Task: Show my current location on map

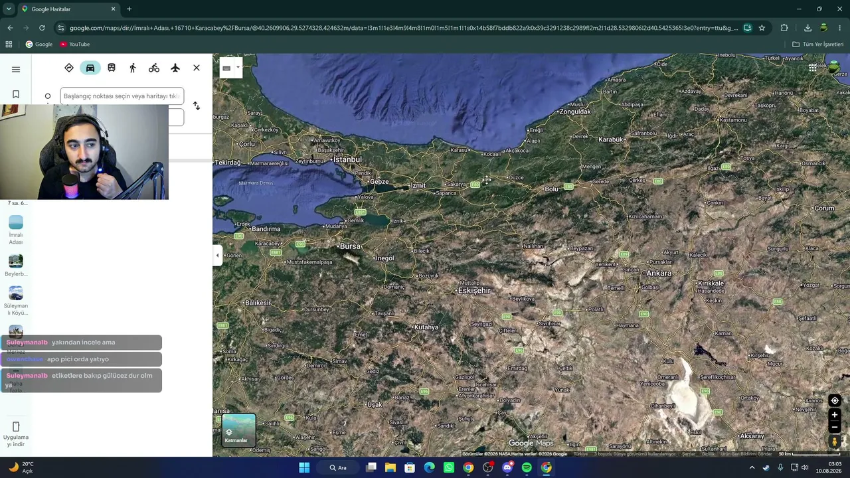Action: 835,400
